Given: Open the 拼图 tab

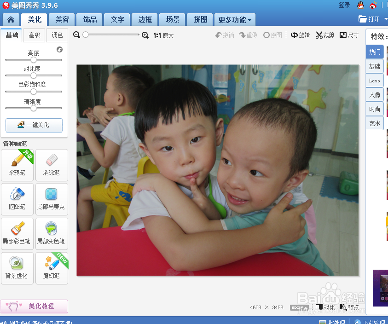Looking at the screenshot, I should pos(200,19).
